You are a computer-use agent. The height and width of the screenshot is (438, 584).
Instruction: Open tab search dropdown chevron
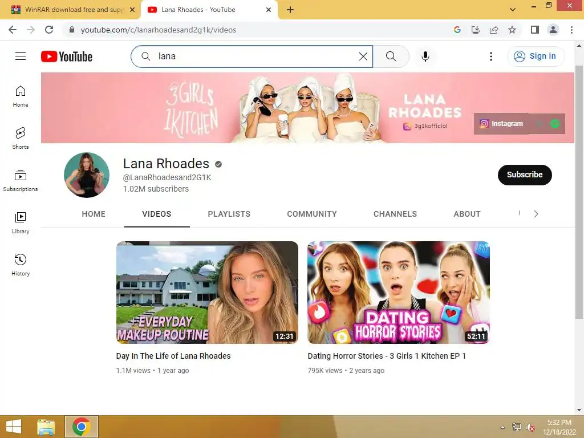[x=513, y=10]
